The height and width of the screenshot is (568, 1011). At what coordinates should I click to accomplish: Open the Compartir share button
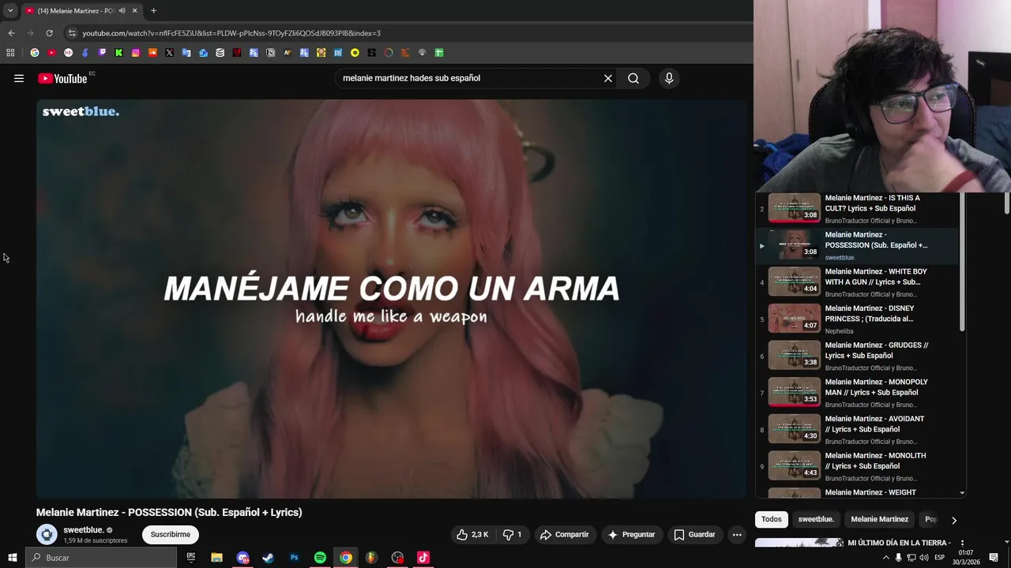pos(564,534)
